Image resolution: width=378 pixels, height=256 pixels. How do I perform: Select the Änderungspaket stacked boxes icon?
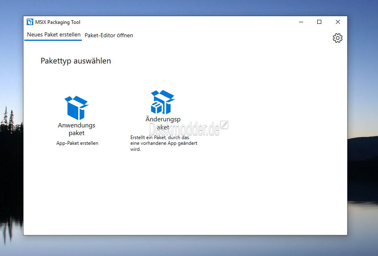coord(163,102)
